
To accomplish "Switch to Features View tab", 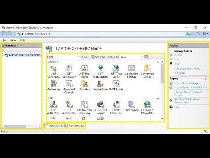I will (x=54, y=126).
